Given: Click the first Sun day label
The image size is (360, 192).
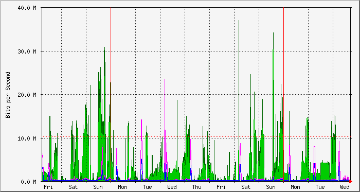Looking at the screenshot, I should click(x=98, y=187).
